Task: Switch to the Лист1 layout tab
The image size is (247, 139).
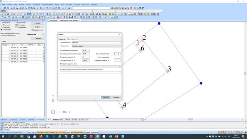Action: click(62, 119)
